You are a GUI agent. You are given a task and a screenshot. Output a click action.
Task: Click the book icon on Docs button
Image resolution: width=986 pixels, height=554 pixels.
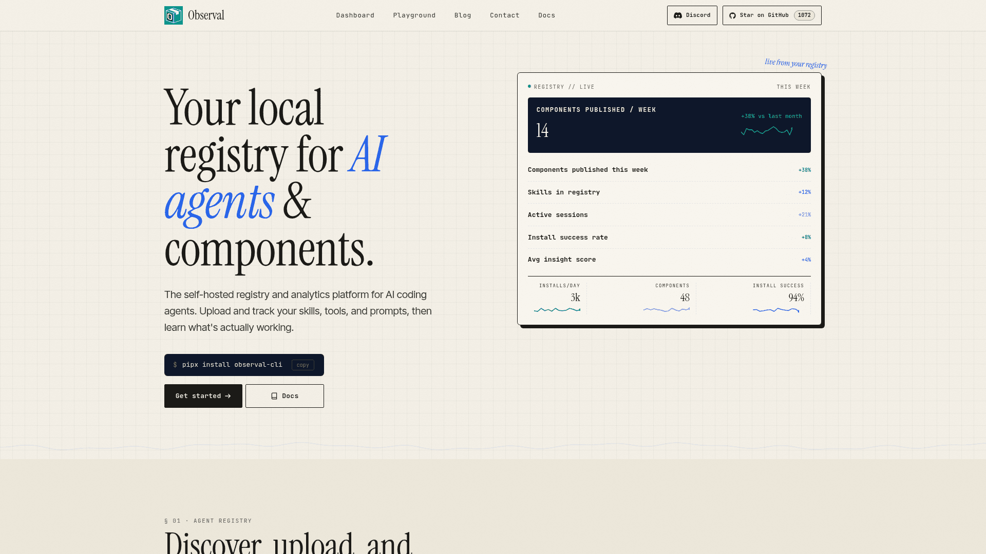(x=274, y=396)
